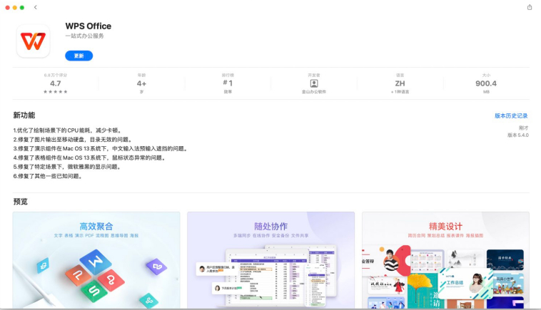Click release note 6 about 已知问题

(48, 176)
